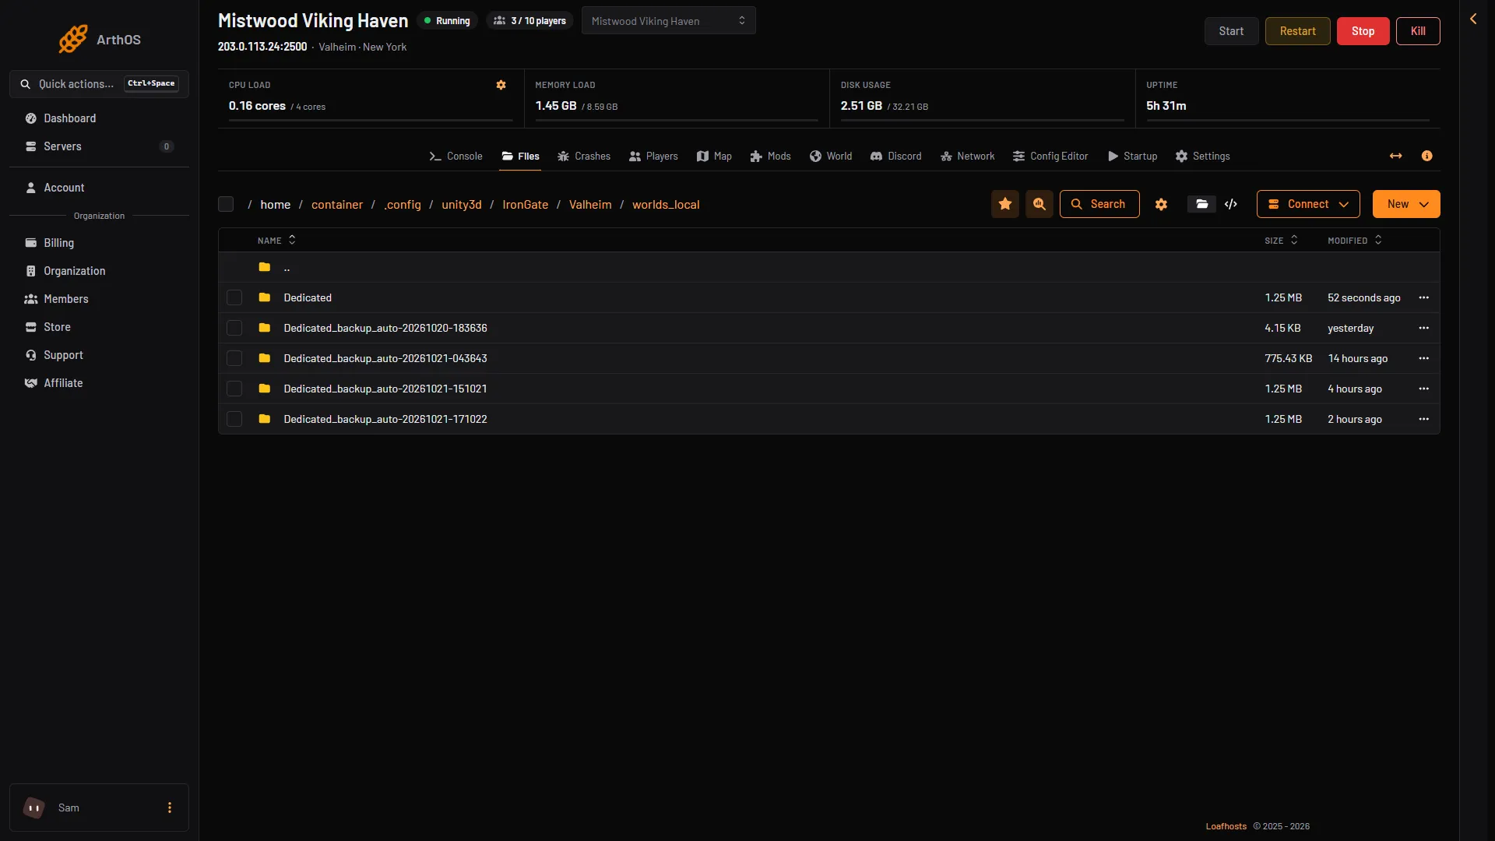Open the Mistwood Viking Haven server dropdown
The image size is (1495, 841).
pyautogui.click(x=668, y=21)
